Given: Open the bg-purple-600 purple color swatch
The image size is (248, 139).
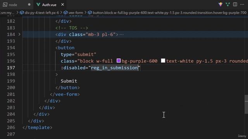Looking at the screenshot, I should click(x=119, y=61).
